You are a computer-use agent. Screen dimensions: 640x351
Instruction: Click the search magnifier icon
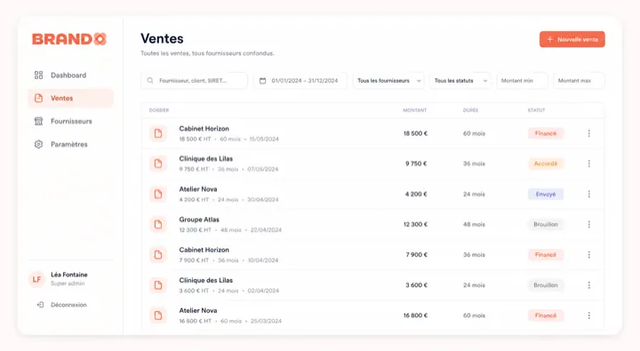coord(150,80)
